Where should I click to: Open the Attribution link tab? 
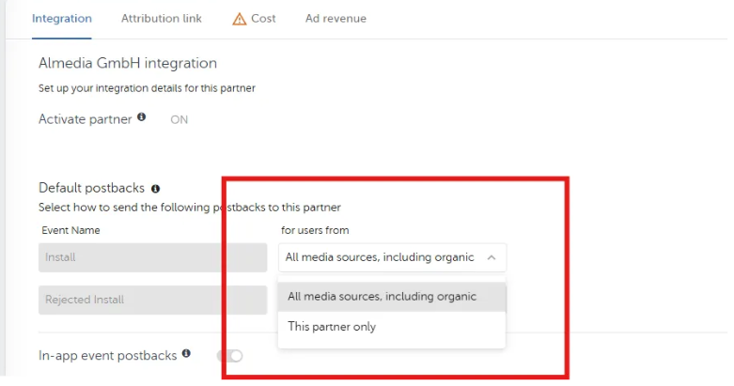pos(162,19)
